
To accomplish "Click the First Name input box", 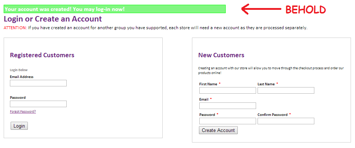I will [228, 90].
